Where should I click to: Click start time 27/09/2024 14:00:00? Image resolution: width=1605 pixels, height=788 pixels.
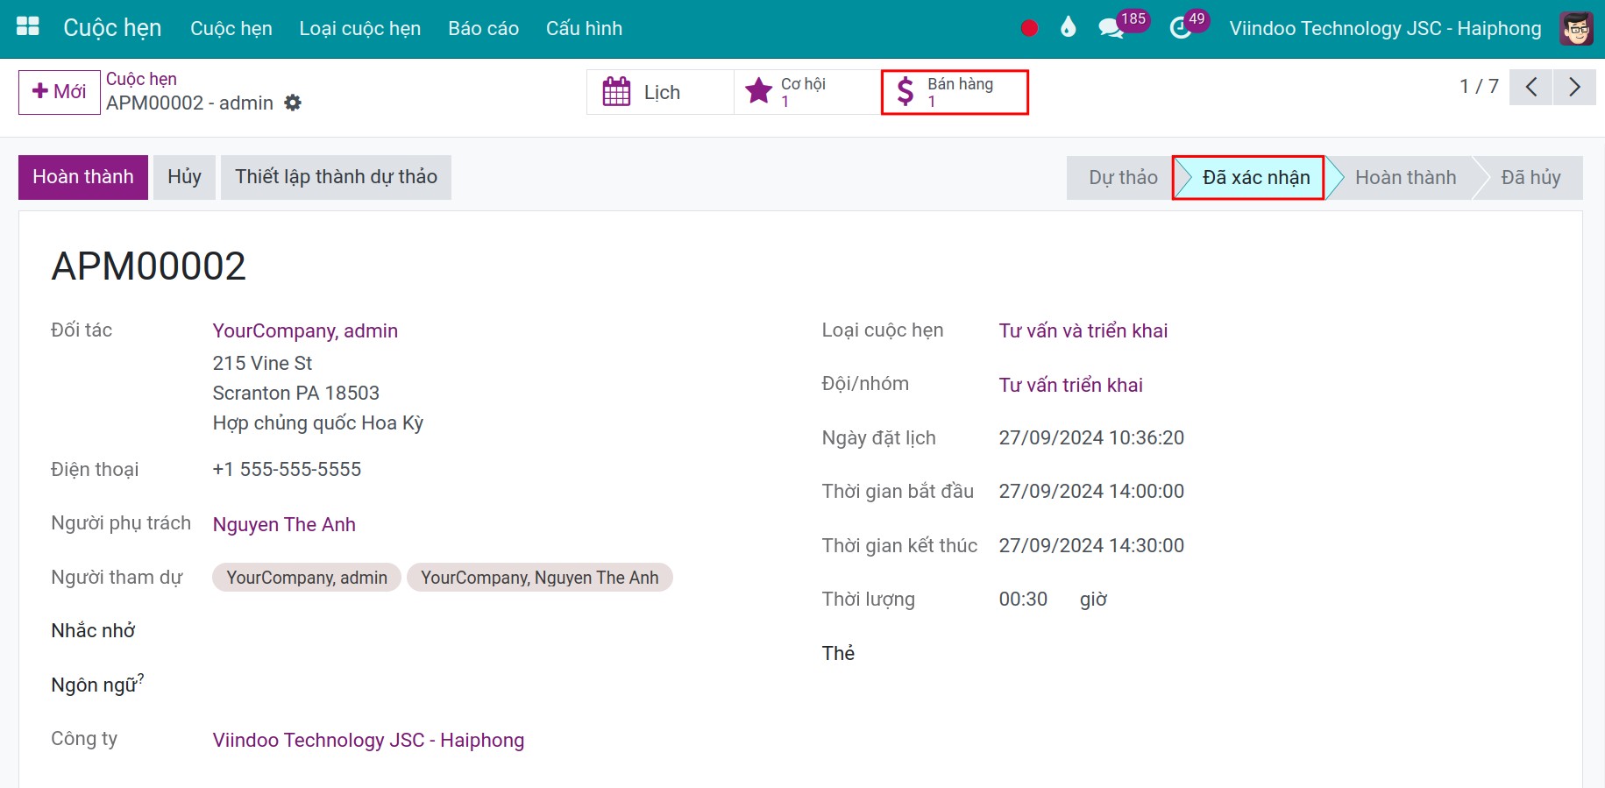tap(1091, 491)
